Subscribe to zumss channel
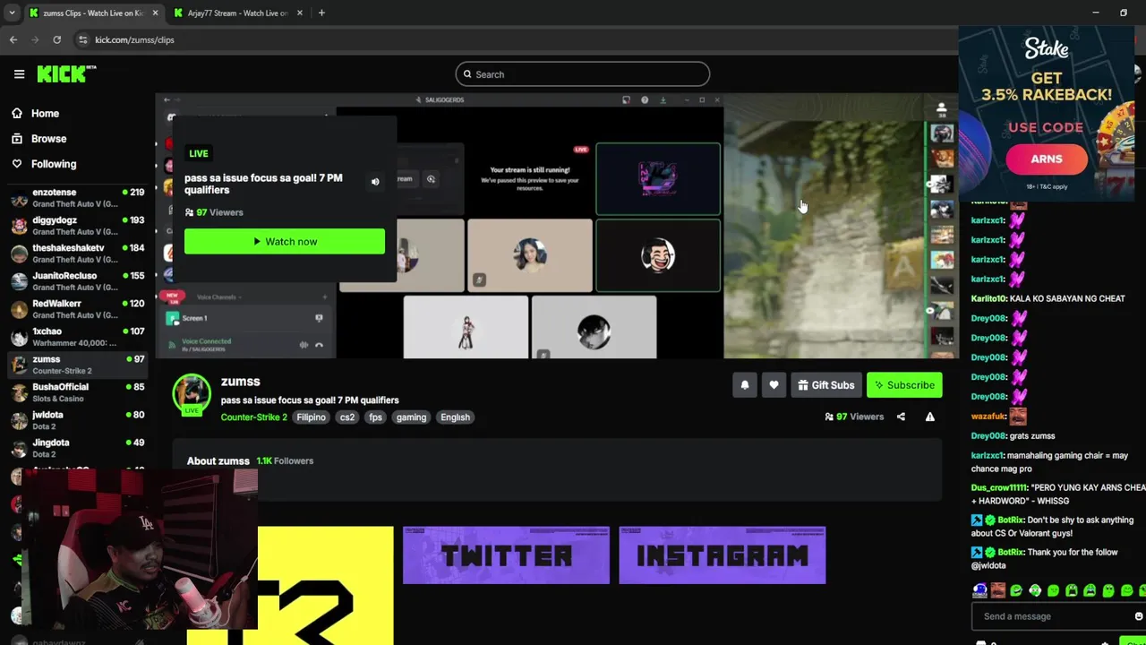 coord(904,385)
